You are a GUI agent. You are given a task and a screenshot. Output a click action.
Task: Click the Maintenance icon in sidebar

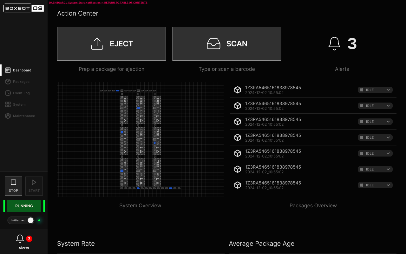tap(8, 116)
